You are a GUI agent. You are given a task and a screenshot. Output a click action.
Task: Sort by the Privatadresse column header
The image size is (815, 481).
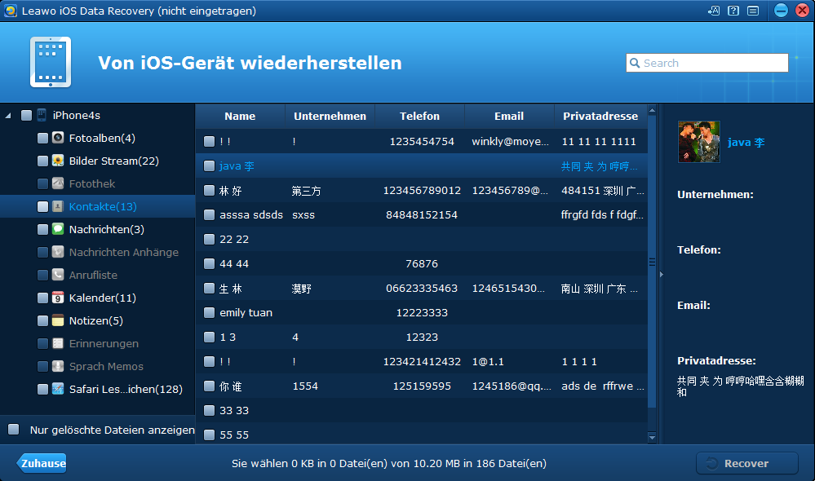point(600,117)
